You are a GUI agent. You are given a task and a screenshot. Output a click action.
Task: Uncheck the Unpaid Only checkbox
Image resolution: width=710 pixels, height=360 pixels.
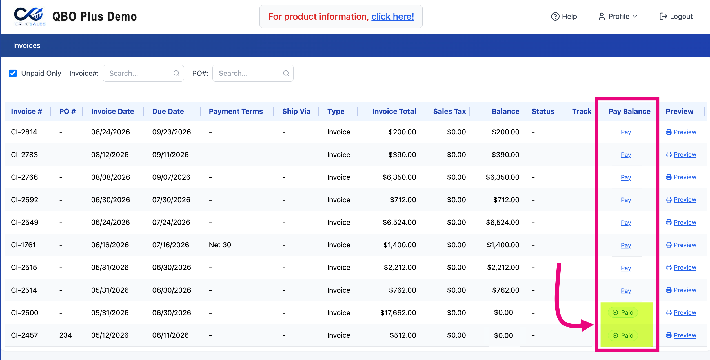pyautogui.click(x=13, y=73)
